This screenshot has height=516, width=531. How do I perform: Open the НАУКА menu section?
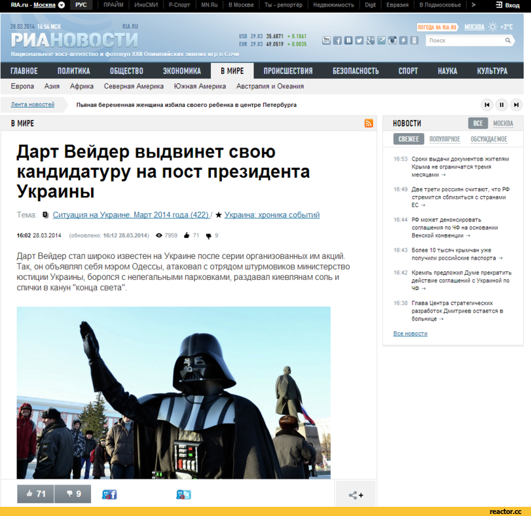point(447,71)
